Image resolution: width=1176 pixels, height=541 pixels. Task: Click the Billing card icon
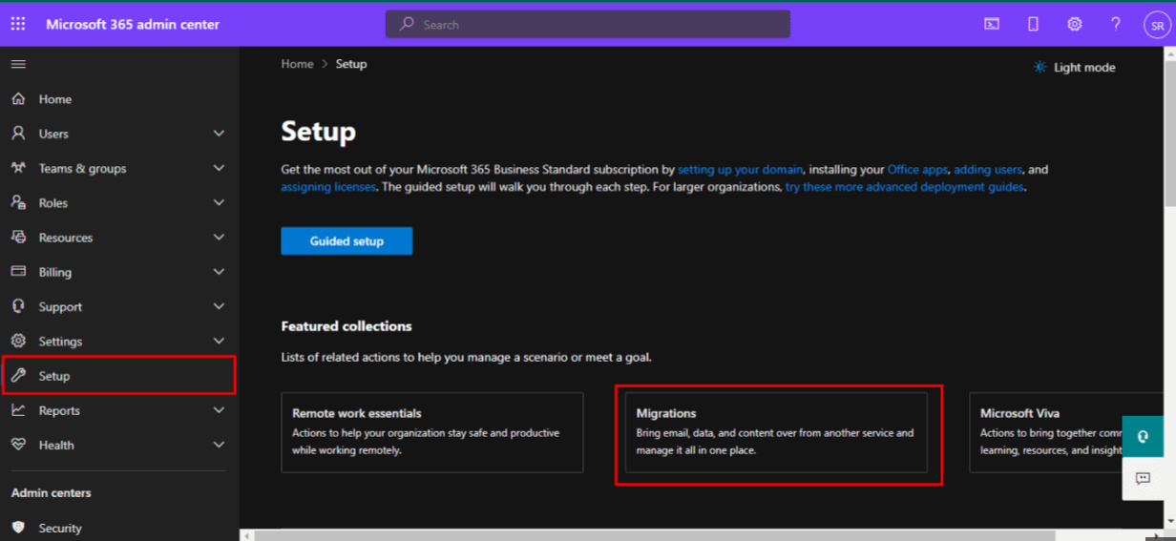click(18, 272)
